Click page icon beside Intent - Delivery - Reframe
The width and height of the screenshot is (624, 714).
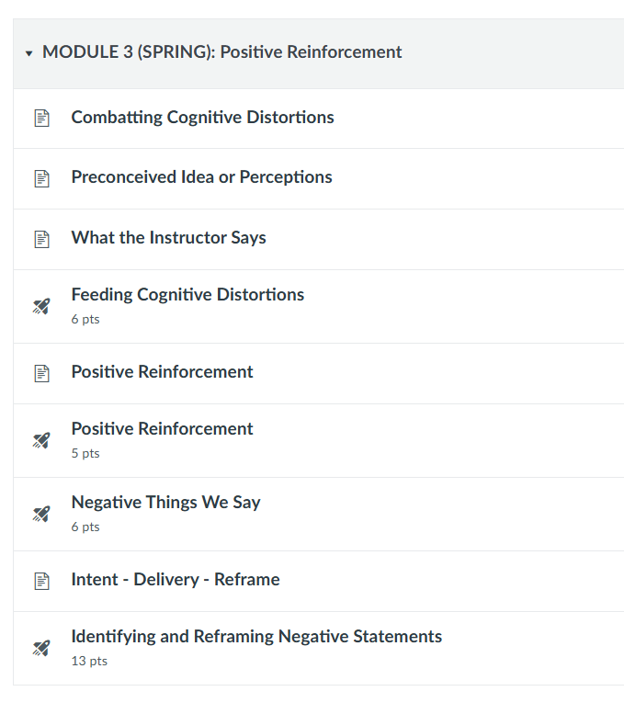coord(42,581)
